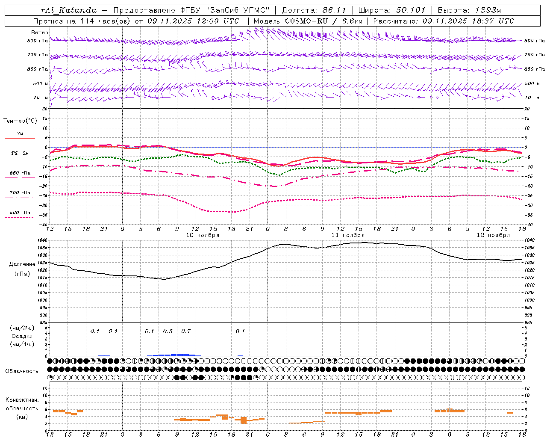
Task: Click the 'Осадки' precipitation label
Action: click(x=22, y=336)
